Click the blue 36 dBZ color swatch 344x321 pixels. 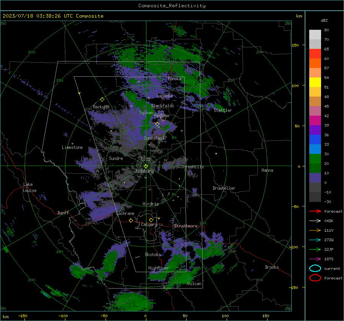point(315,139)
